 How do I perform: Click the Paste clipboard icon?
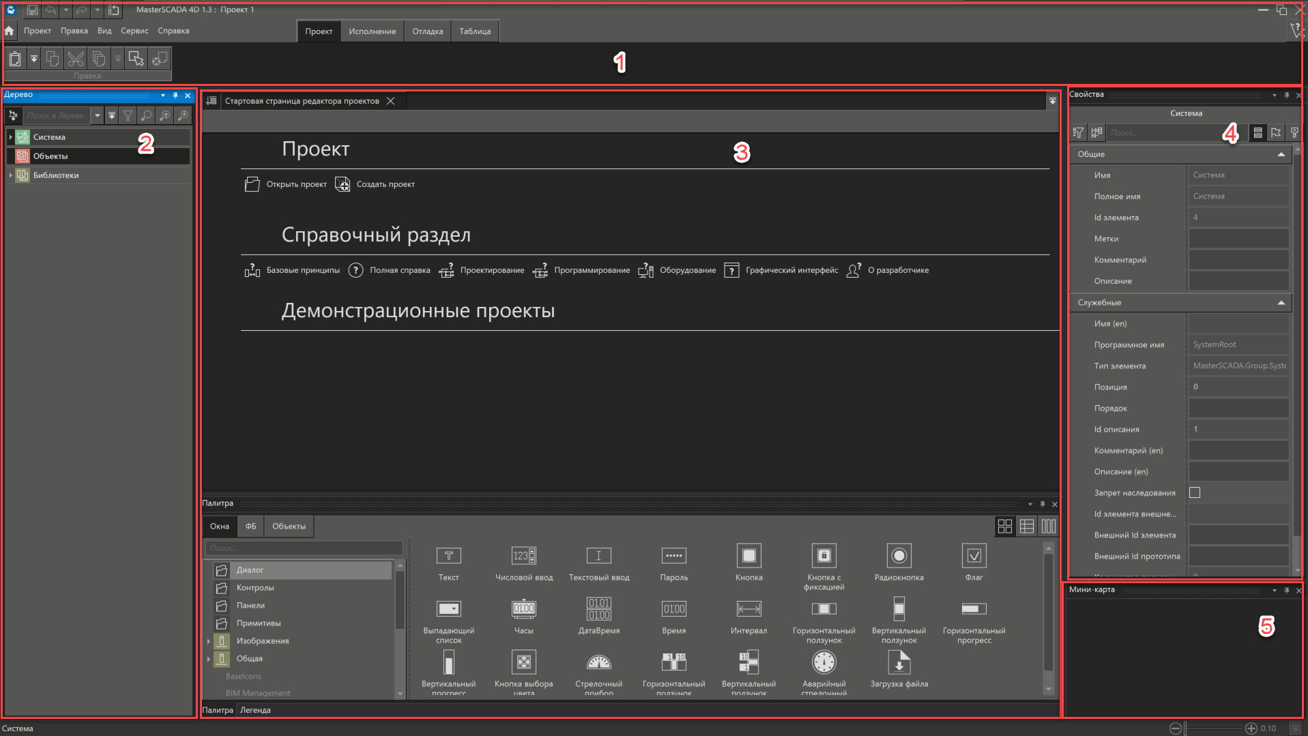[x=15, y=59]
